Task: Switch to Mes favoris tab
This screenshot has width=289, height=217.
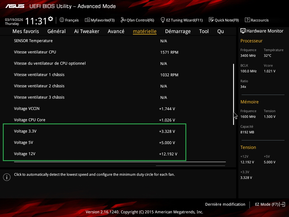Action: [26, 31]
